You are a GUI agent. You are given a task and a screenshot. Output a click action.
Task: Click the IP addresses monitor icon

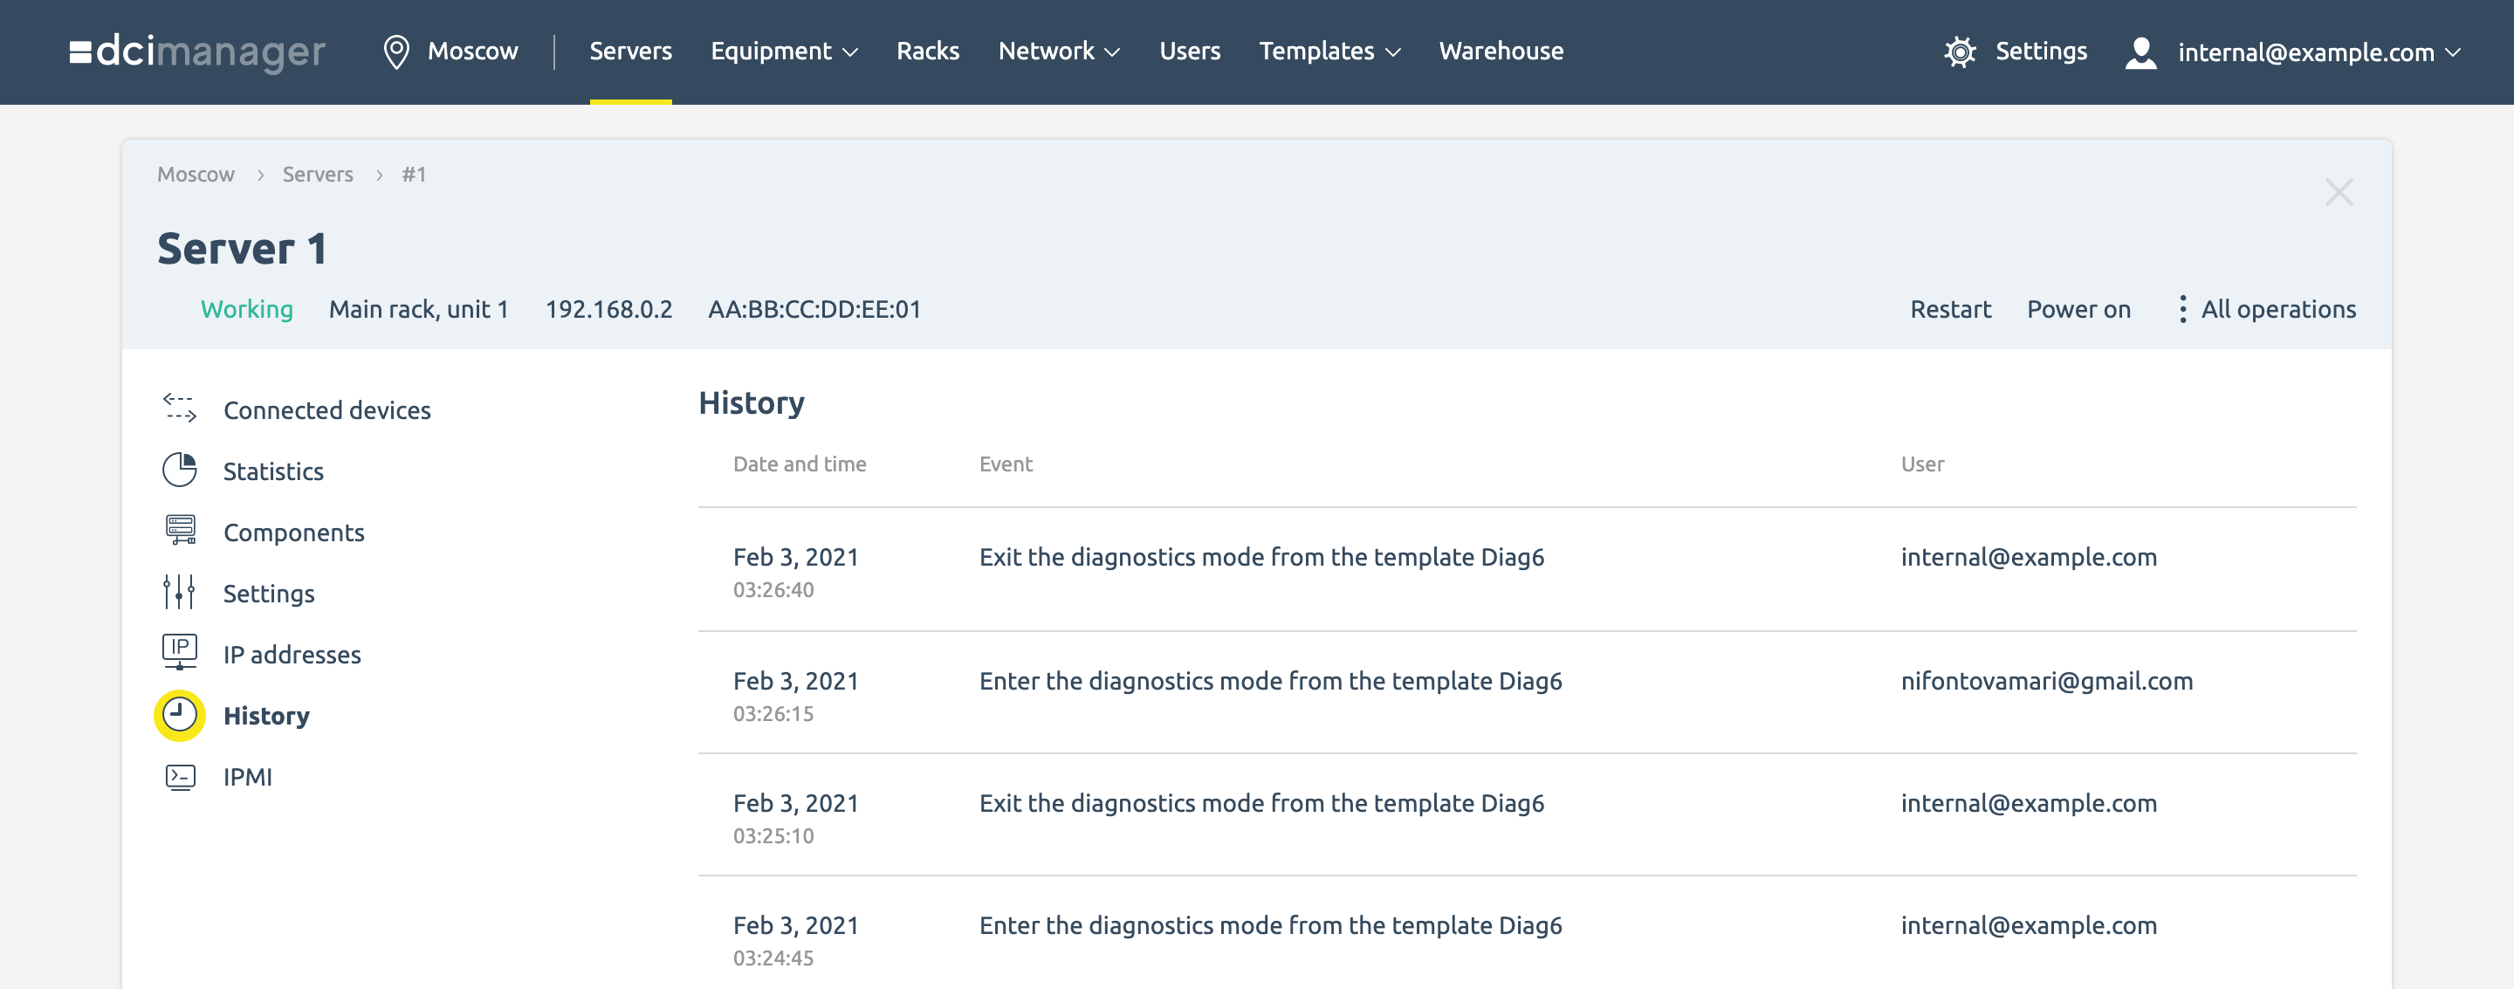tap(180, 652)
